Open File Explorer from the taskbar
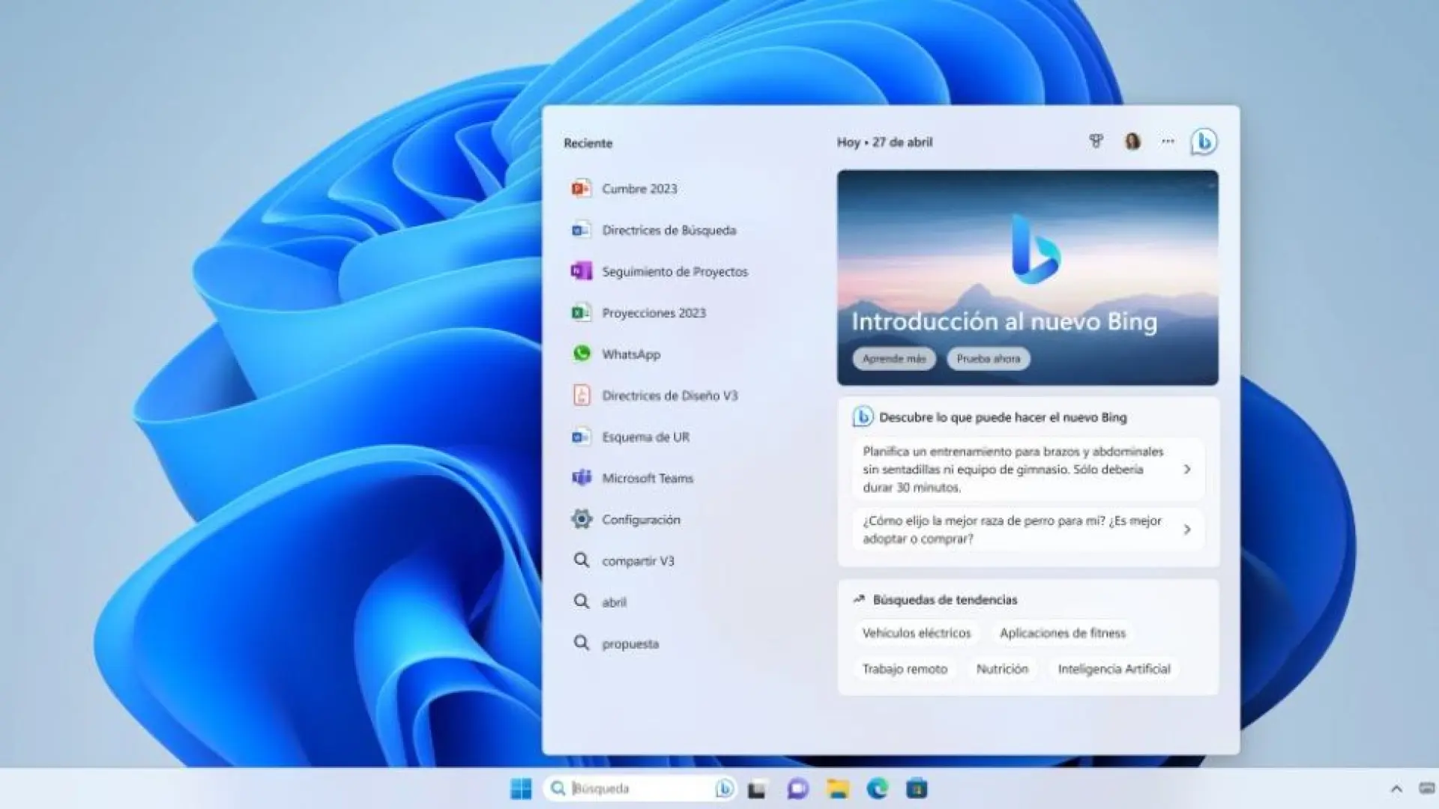 (x=836, y=788)
